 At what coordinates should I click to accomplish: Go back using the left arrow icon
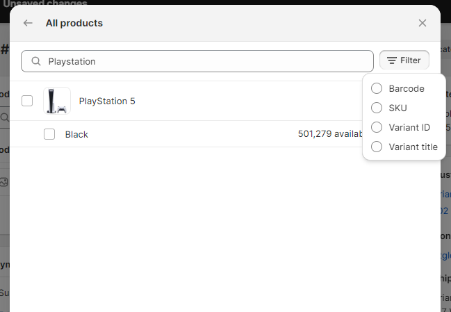point(28,23)
